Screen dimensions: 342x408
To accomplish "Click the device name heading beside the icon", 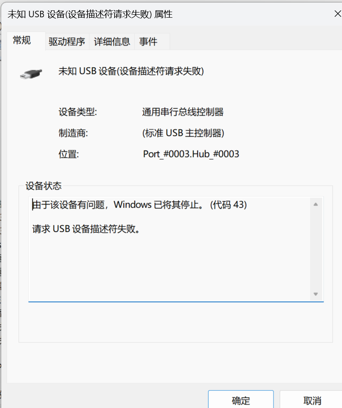I will click(131, 71).
